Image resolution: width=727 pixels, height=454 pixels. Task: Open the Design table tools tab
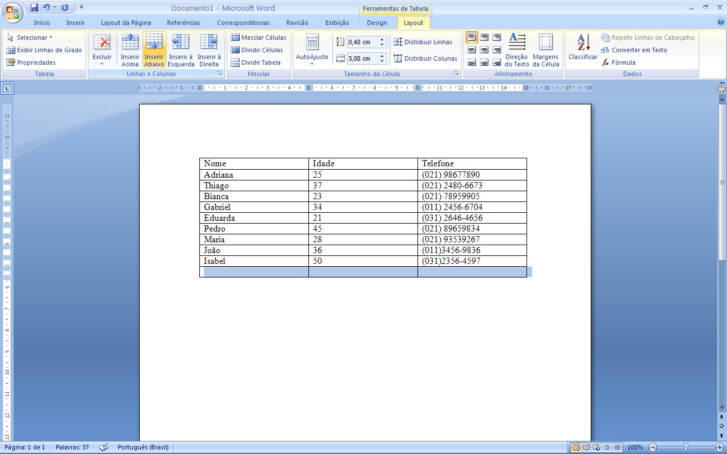pyautogui.click(x=377, y=23)
